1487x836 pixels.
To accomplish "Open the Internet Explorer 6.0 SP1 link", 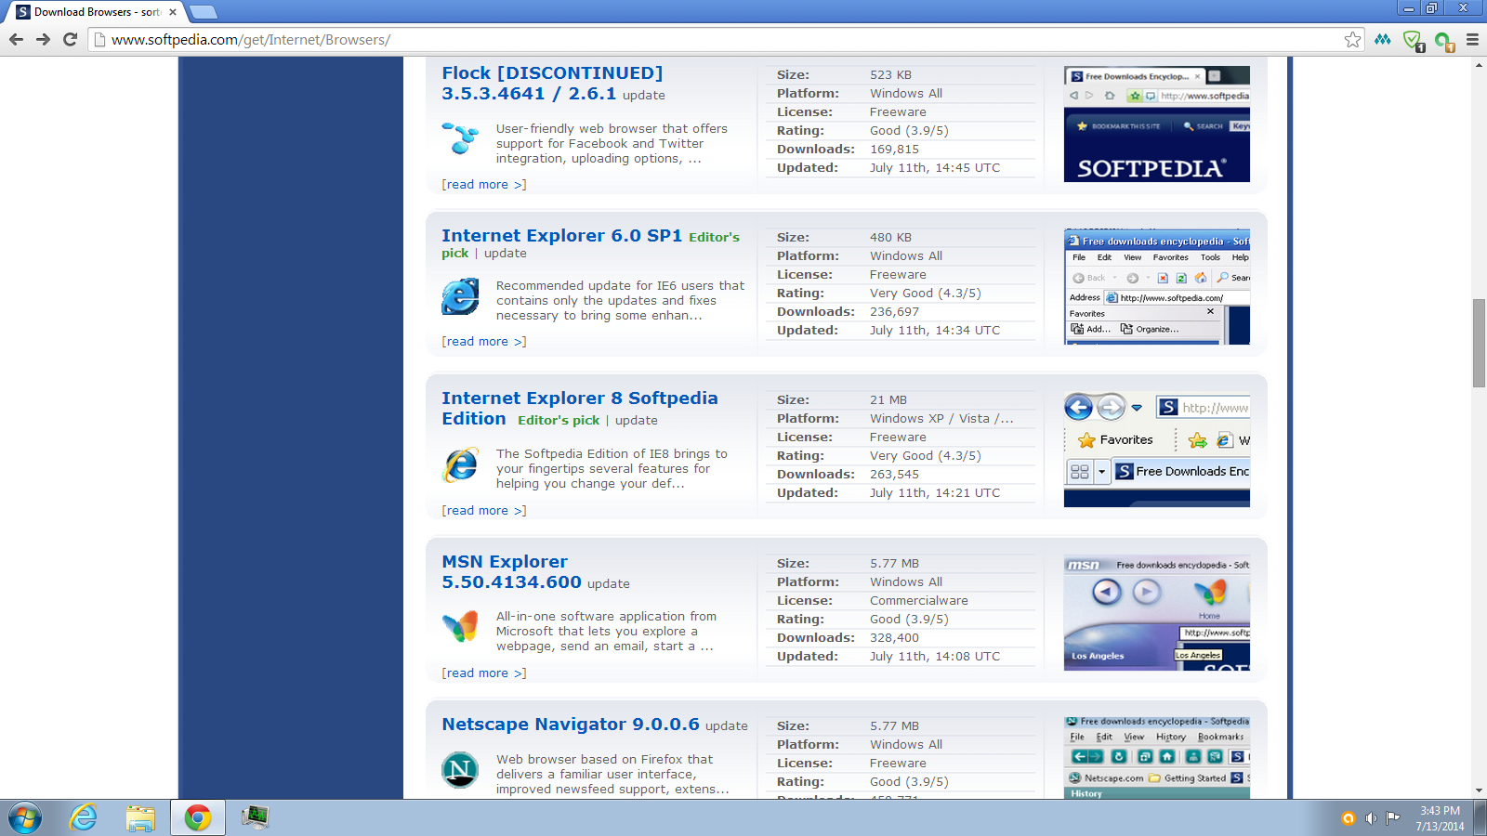I will tap(561, 236).
